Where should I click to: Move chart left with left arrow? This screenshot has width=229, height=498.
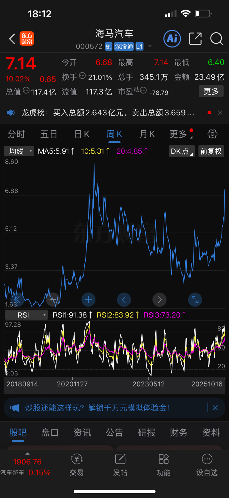124,299
